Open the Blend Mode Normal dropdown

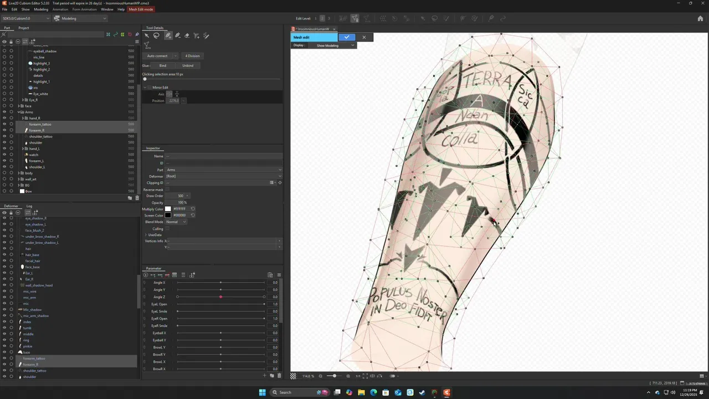[176, 222]
